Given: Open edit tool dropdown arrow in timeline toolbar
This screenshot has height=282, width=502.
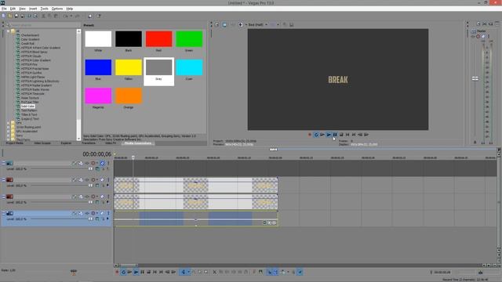Looking at the screenshot, I should (188, 272).
